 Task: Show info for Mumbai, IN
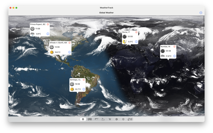[x=175, y=56]
